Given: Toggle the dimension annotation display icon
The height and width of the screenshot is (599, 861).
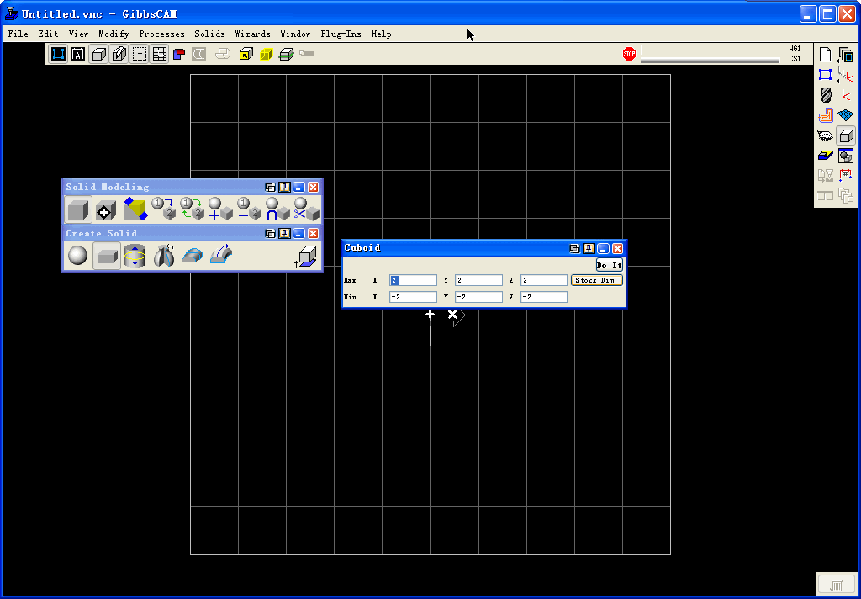Looking at the screenshot, I should (78, 54).
